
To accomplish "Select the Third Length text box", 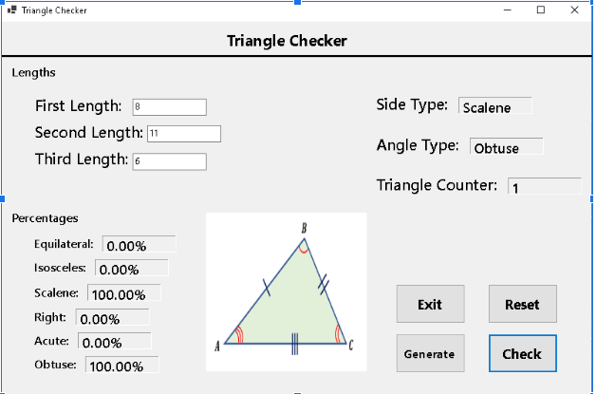I will (169, 161).
